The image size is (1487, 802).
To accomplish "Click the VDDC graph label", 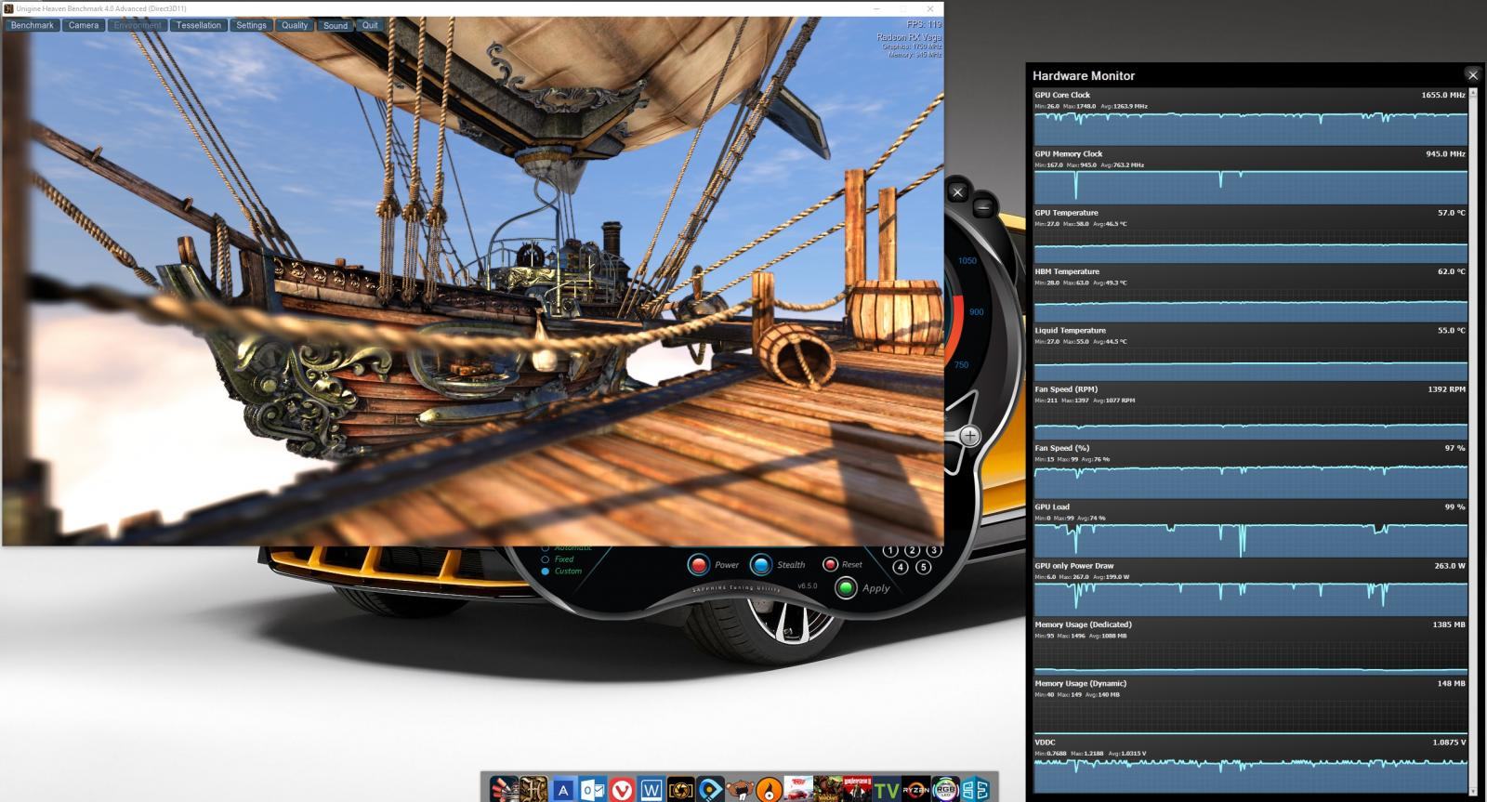I will tap(1045, 743).
